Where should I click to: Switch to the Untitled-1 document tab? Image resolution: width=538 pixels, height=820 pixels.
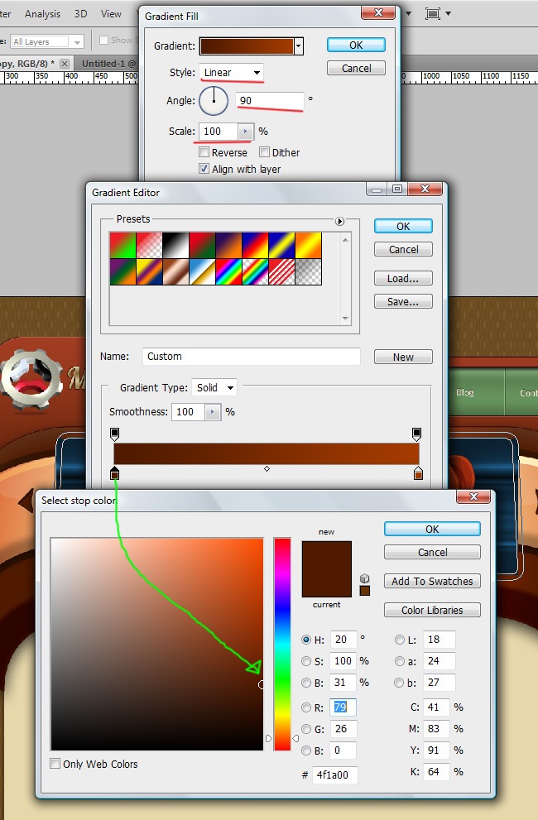coord(108,63)
